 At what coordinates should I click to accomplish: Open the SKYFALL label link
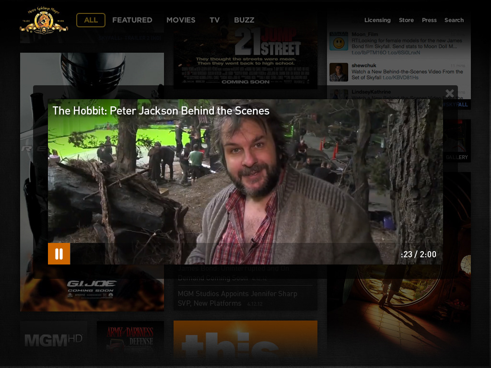click(456, 104)
